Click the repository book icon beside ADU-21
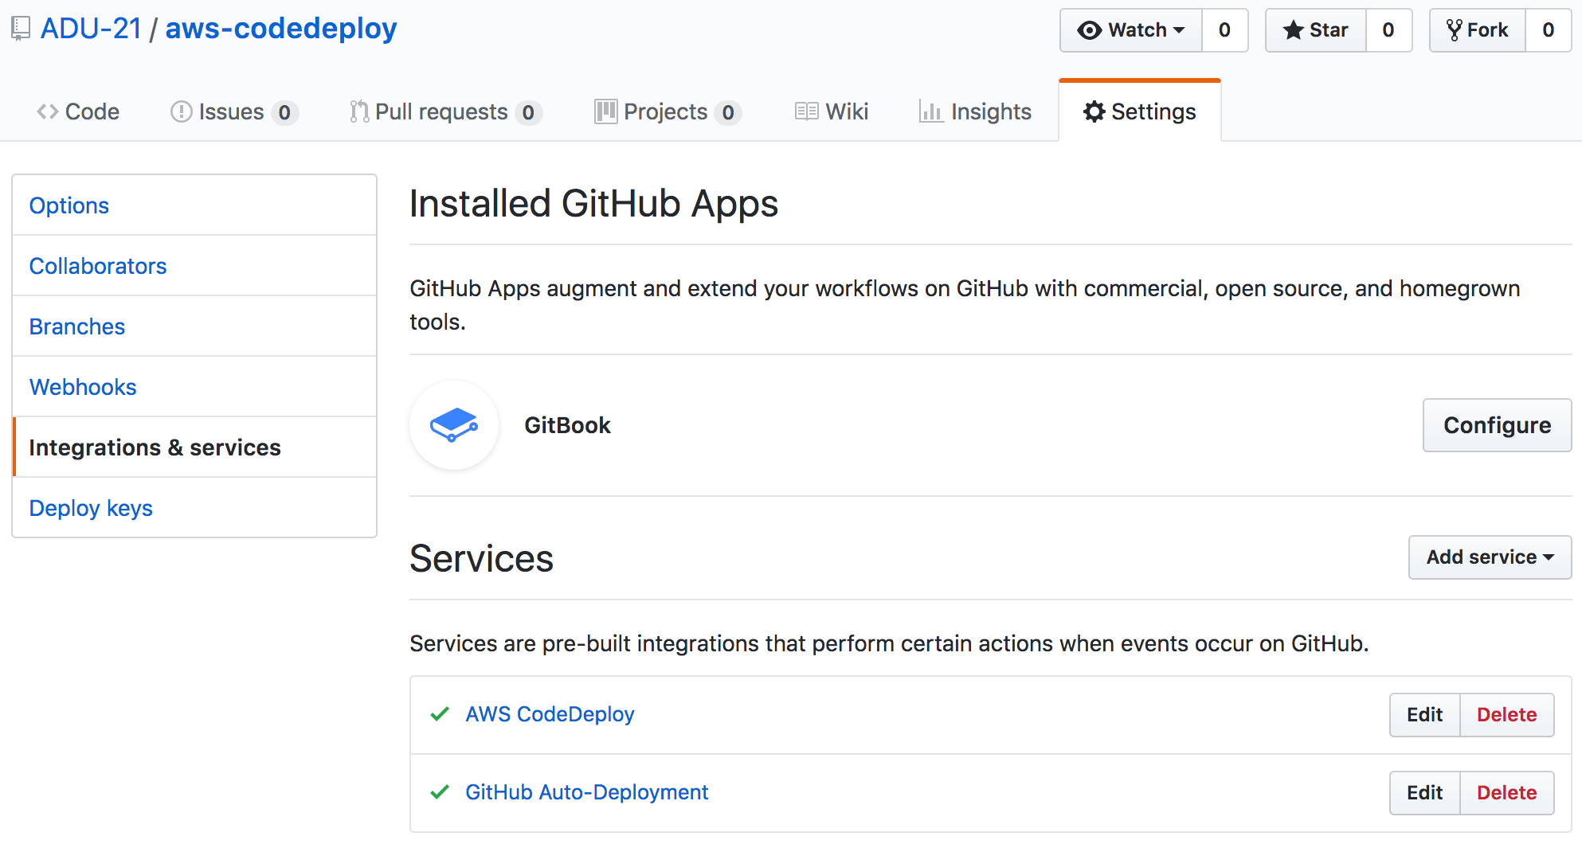Image resolution: width=1582 pixels, height=844 pixels. 21,29
